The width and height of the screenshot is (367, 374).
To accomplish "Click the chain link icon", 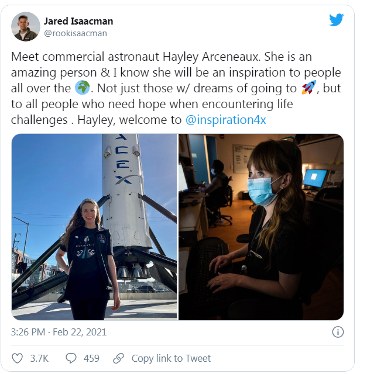I will 118,358.
